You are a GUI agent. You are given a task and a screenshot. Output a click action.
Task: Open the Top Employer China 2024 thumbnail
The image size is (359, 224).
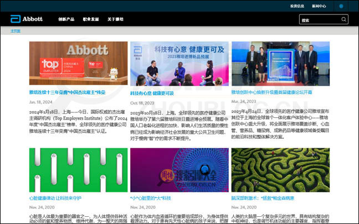(x=78, y=63)
